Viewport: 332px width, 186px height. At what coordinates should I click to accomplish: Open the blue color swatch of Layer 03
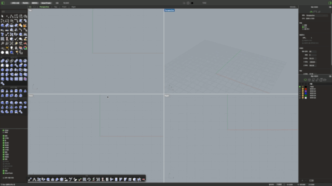click(x=306, y=94)
